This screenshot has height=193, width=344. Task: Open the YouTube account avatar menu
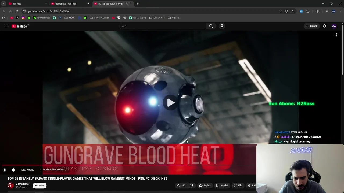334,26
